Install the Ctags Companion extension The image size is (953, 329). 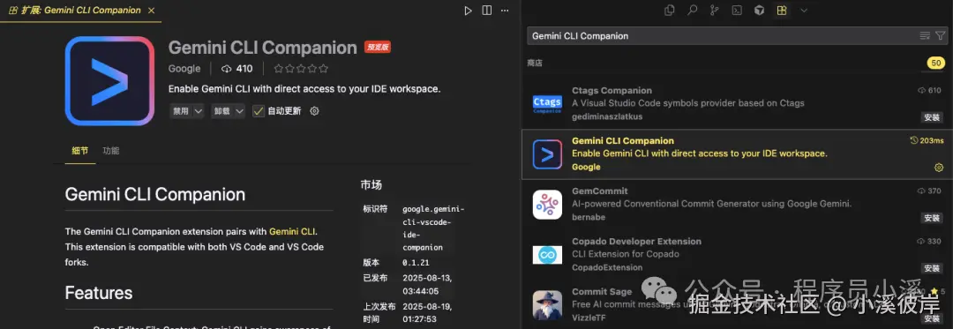[932, 117]
